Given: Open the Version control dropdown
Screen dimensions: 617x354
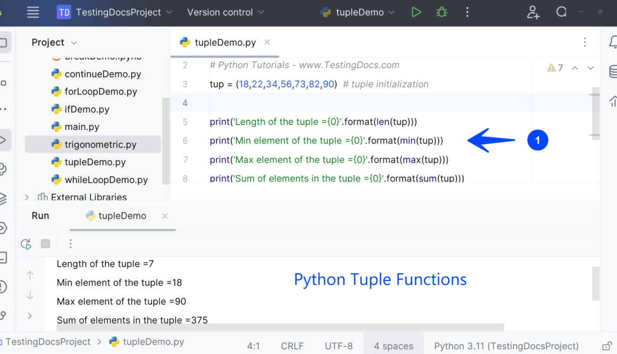Looking at the screenshot, I should [x=226, y=12].
